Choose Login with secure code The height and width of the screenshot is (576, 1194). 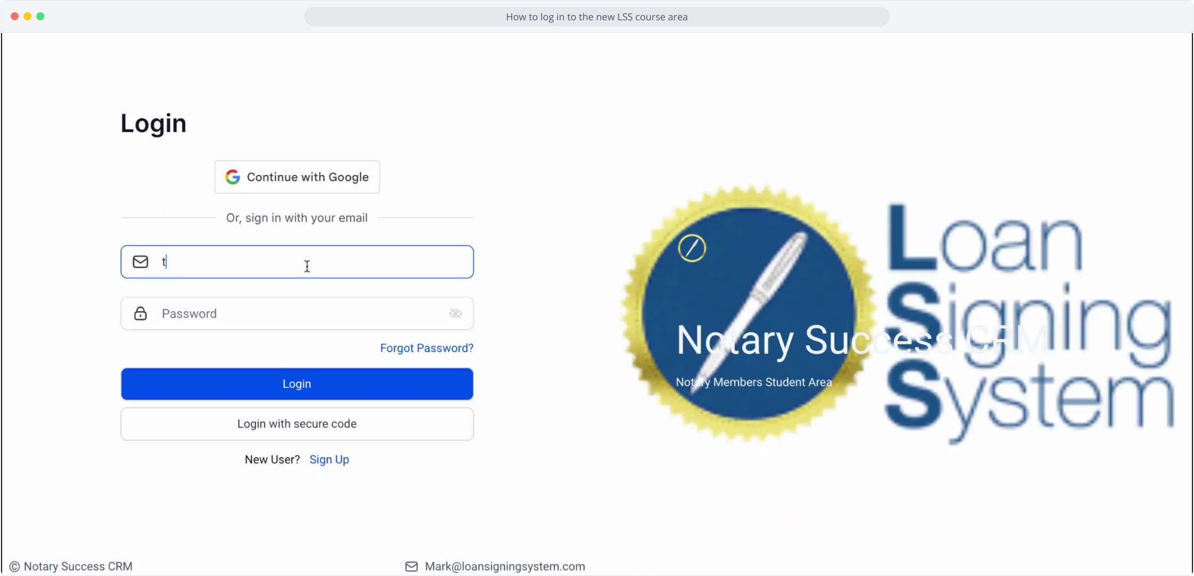click(297, 424)
